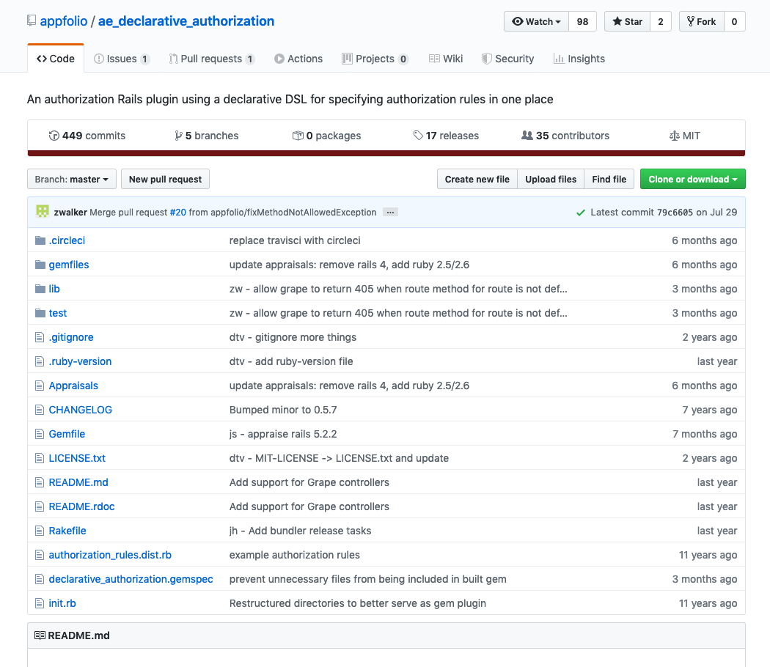Click the file icon next to README.rdoc
Viewport: 770px width, 667px height.
(40, 506)
